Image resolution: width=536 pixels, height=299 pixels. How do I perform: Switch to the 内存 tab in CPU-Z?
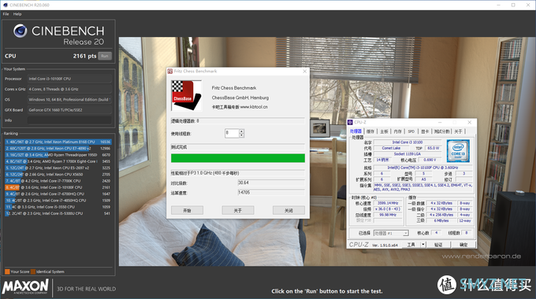coord(397,131)
